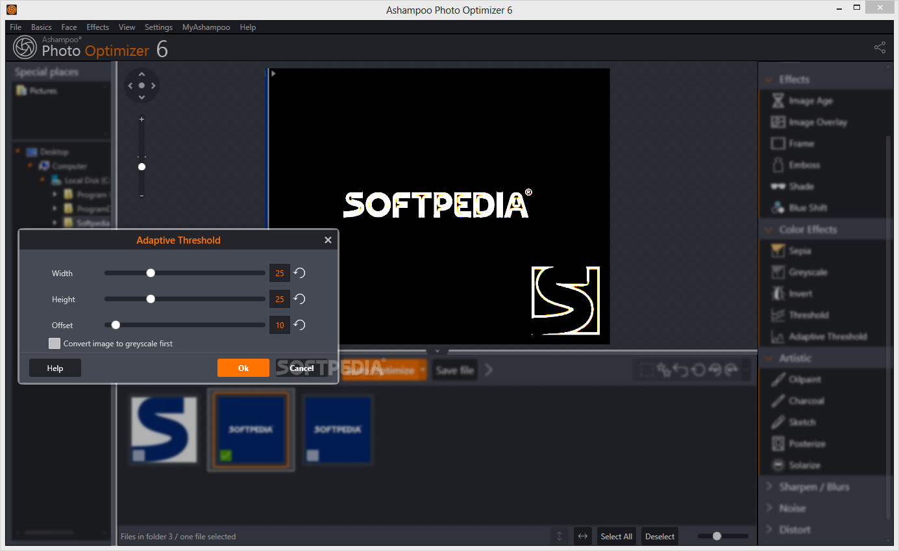Open the View menu
This screenshot has width=899, height=551.
tap(127, 27)
